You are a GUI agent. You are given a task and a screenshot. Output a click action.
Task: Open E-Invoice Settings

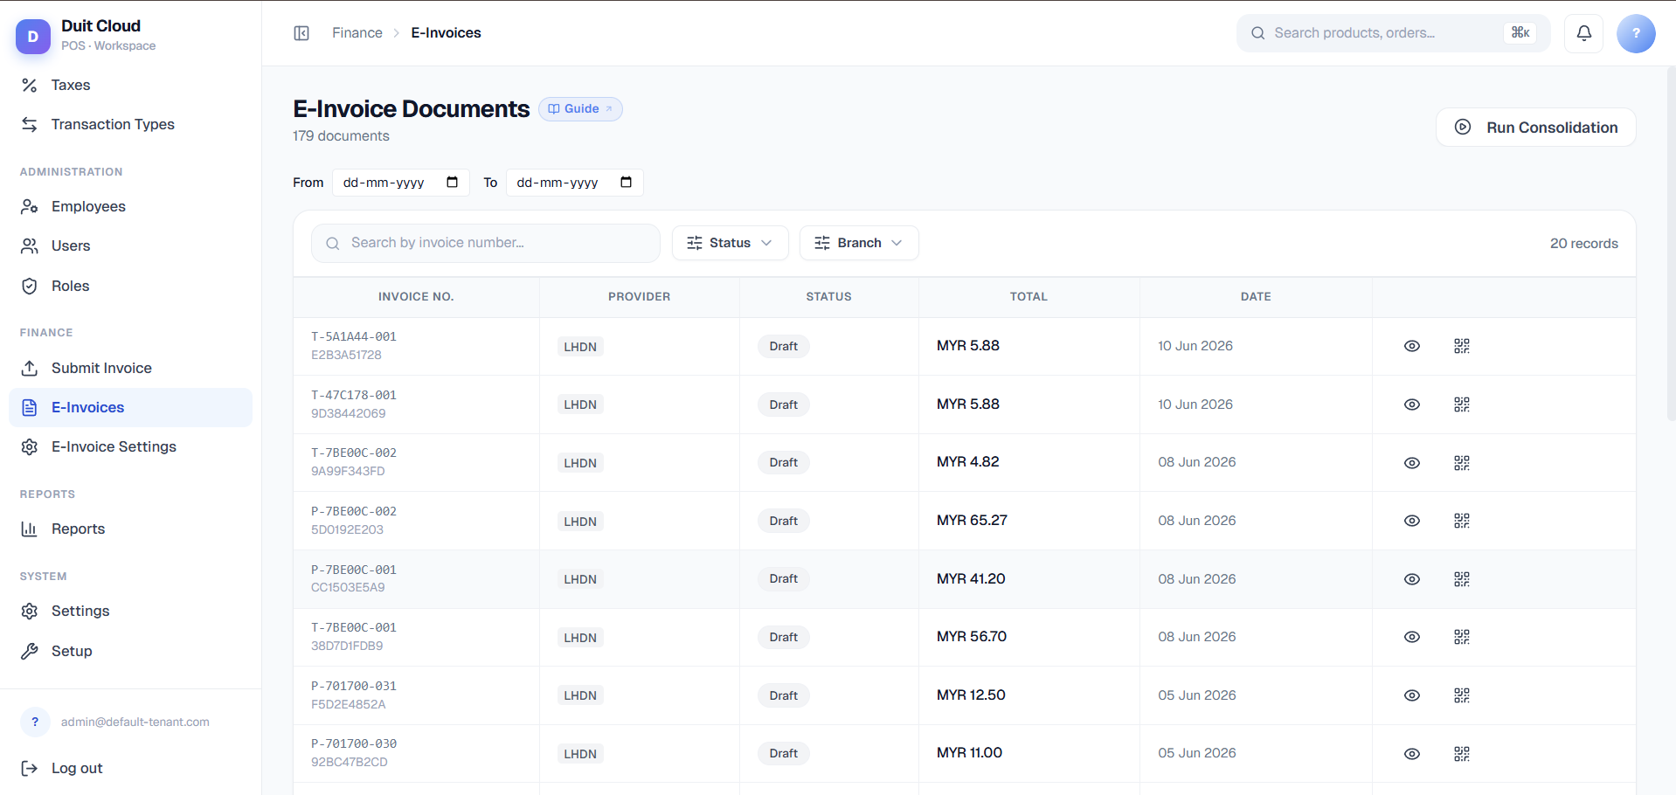(130, 446)
